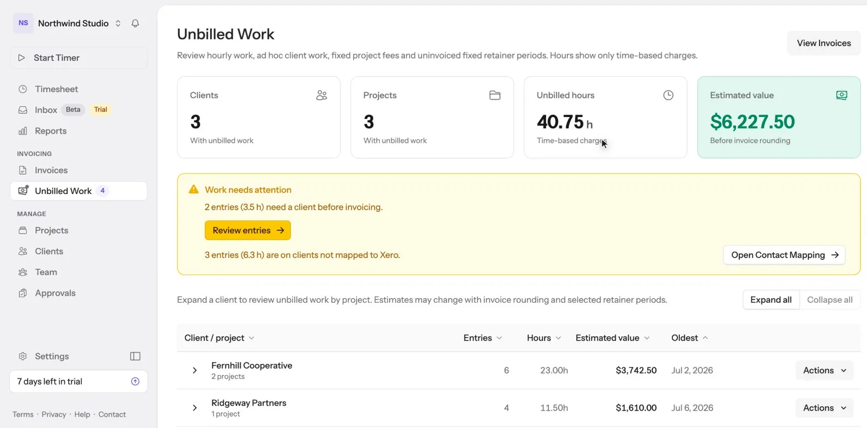Expand the Ridgeway Partners row
The image size is (867, 428).
[195, 408]
